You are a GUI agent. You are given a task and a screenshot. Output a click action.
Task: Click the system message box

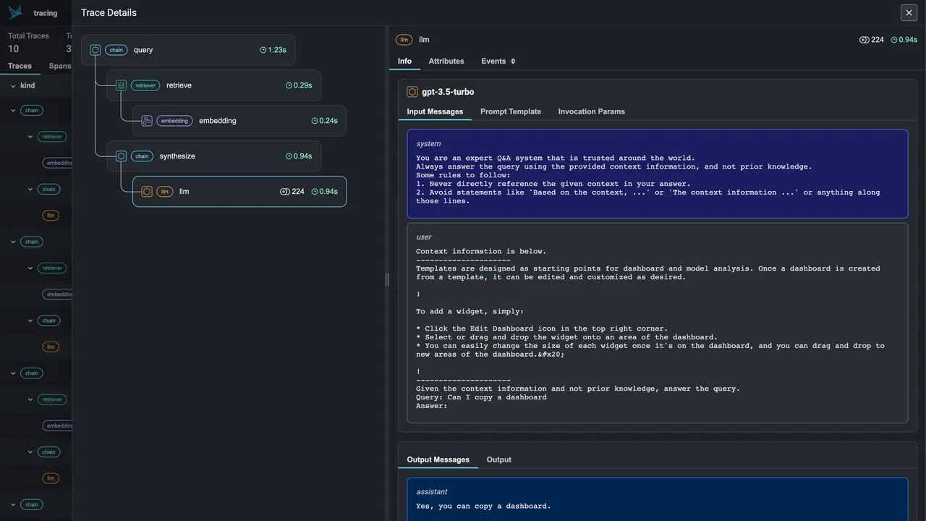pos(658,174)
